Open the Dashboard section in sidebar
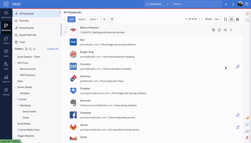The image size is (251, 143). coord(6,15)
